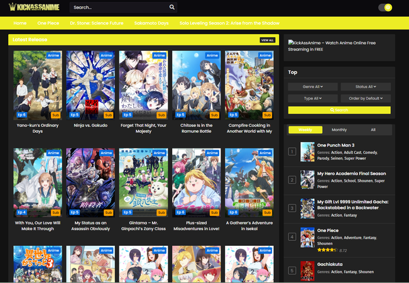409x283 pixels.
Task: Open Gintama Mr. Ginpachi's Zany Class poster
Action: pos(143,183)
